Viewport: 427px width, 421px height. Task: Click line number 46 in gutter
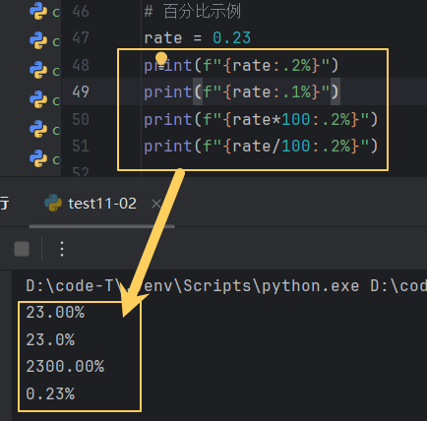(x=81, y=12)
